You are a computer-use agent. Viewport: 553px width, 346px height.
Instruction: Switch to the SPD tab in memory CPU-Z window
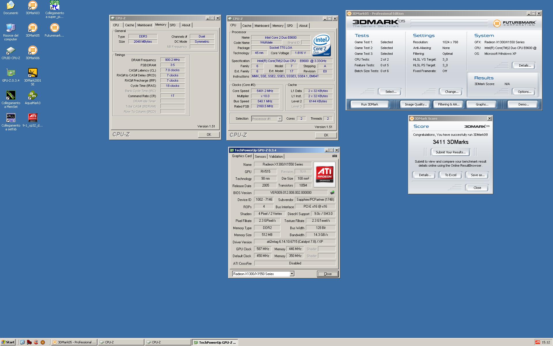[x=173, y=25]
